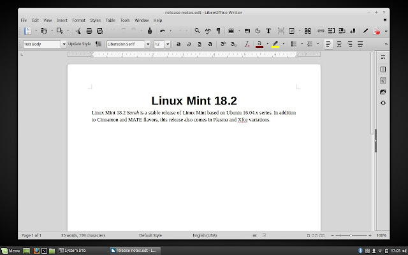Print the document with the printer icon
408x255 pixels.
[x=89, y=31]
